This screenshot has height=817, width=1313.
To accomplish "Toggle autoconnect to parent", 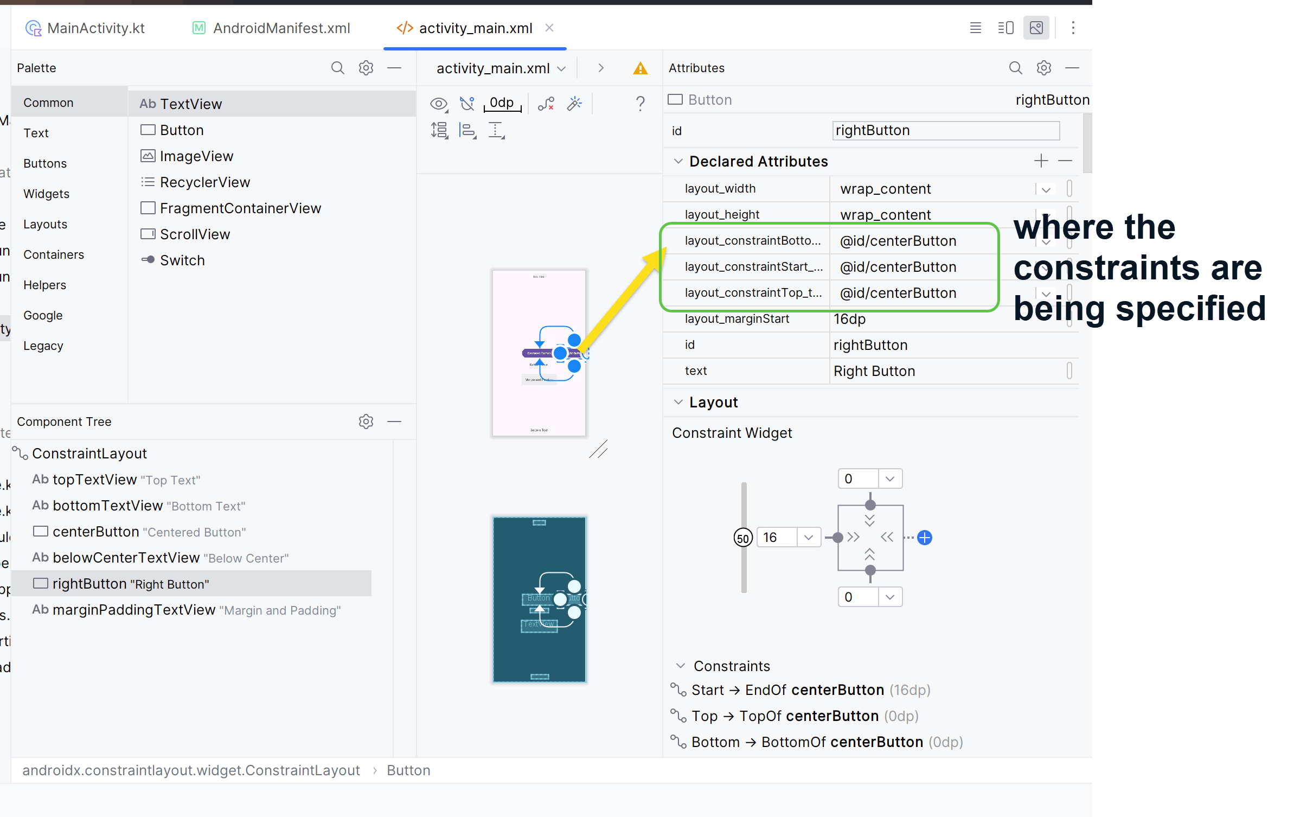I will [466, 103].
